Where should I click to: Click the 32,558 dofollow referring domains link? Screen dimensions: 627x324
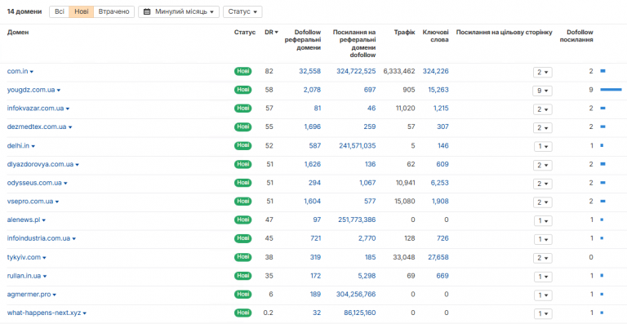click(x=309, y=71)
